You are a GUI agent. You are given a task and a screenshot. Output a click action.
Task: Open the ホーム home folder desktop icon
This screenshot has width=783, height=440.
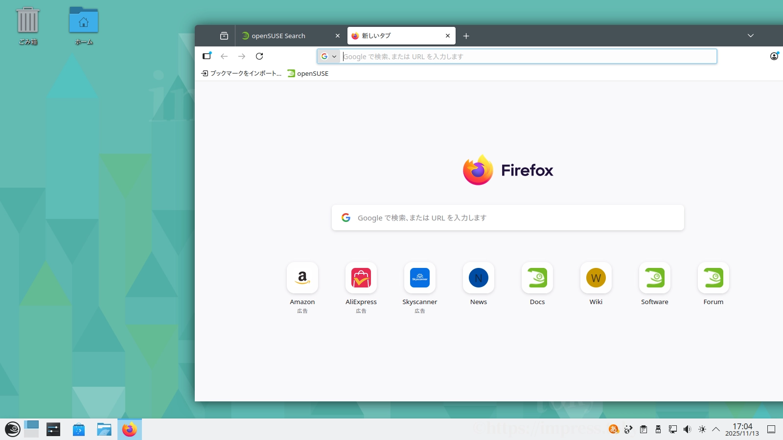(84, 26)
